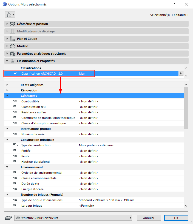The width and height of the screenshot is (193, 224).
Task: Click the link icon beside Hauteur du plafond
Action: [15, 162]
